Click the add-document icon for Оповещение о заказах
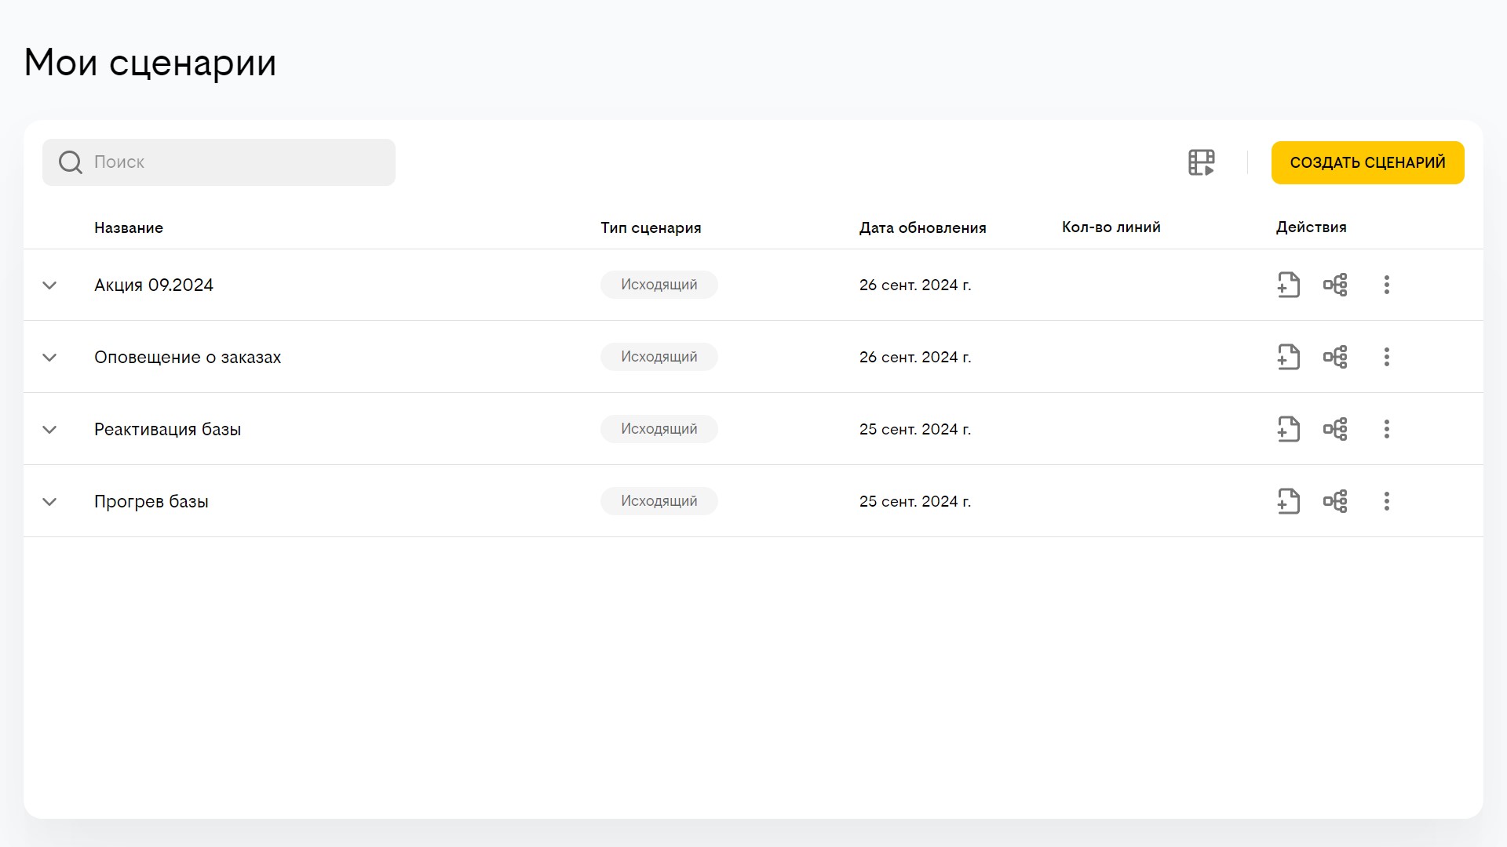The width and height of the screenshot is (1507, 847). [x=1288, y=357]
